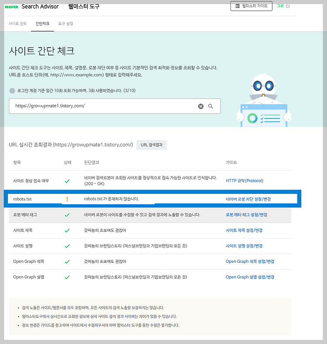Open 네이버 로봇 차단 설정/변경 link
Viewport: 327px width, 344px height.
click(249, 199)
